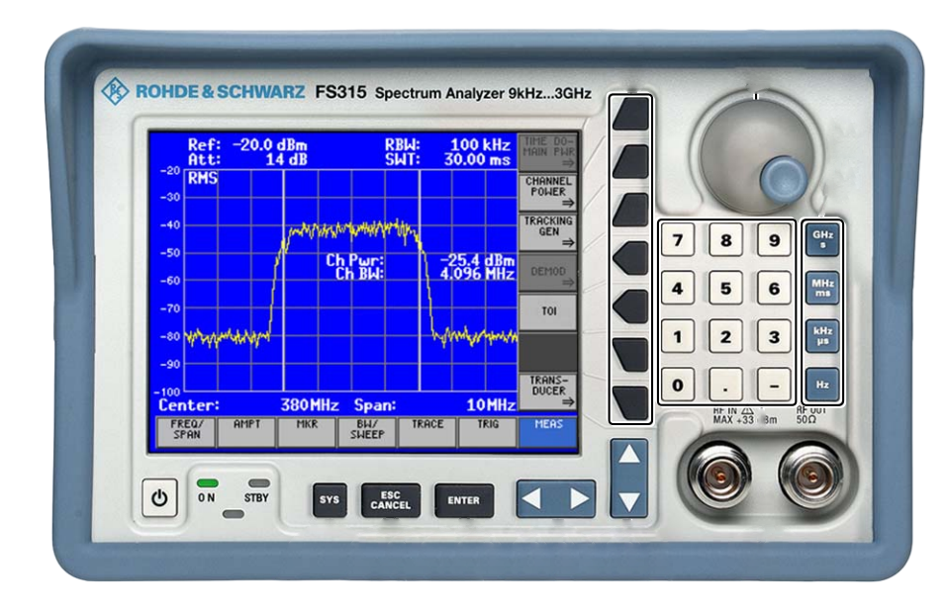Click keypad digit 6
Screen dimensions: 948x610
(x=774, y=289)
